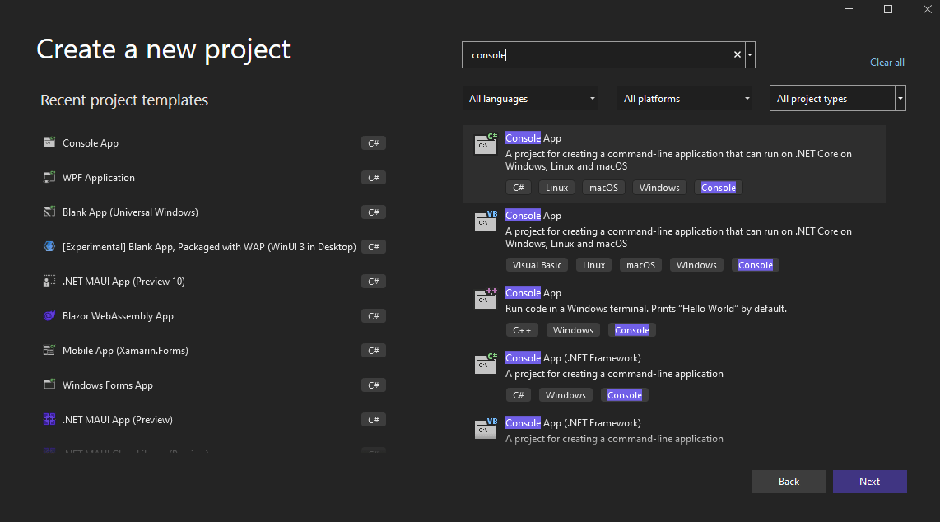Click the Recent project templates heading
The width and height of the screenshot is (940, 522).
(x=124, y=100)
